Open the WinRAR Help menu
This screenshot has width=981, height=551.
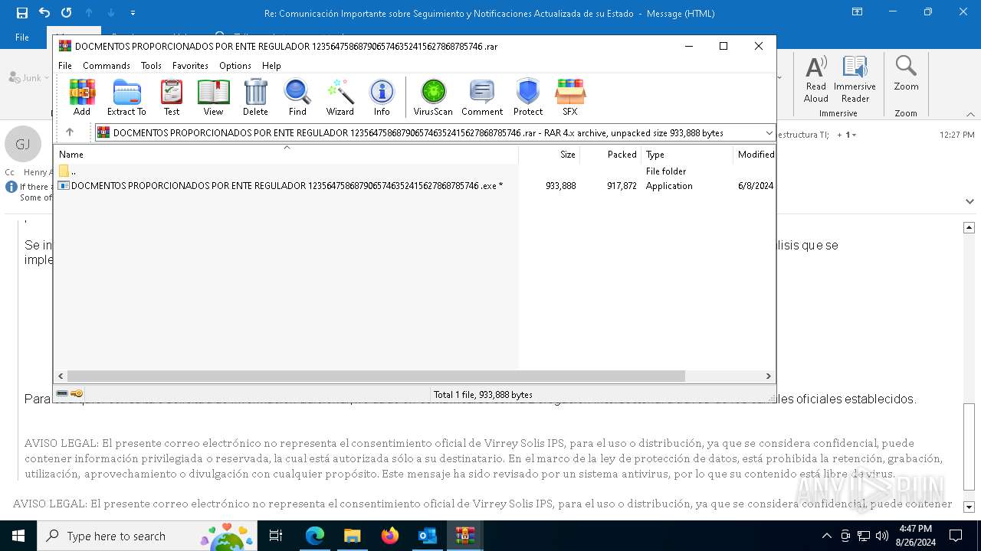tap(271, 66)
